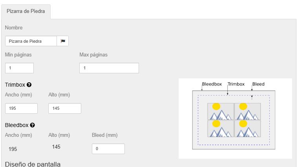Click the Bleedbox Ancho value 195
This screenshot has height=167, width=298.
point(13,149)
